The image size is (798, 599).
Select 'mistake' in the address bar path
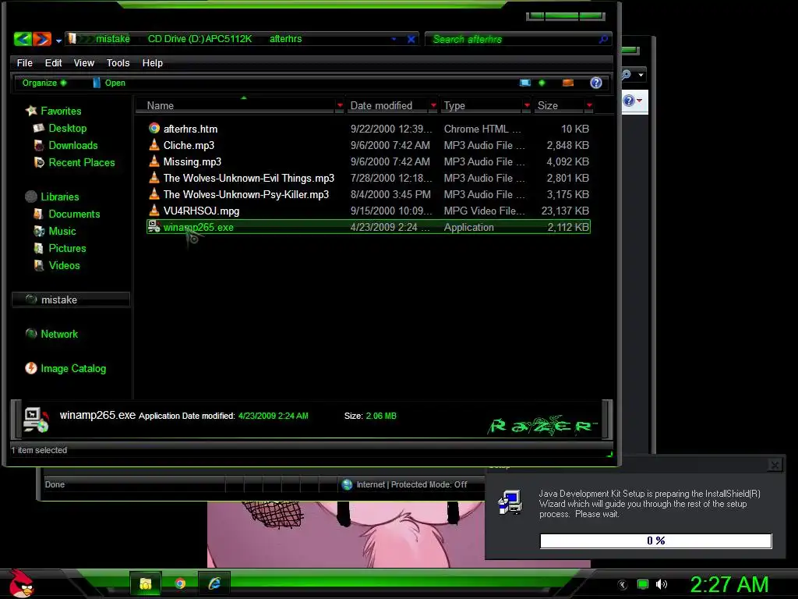click(x=112, y=39)
